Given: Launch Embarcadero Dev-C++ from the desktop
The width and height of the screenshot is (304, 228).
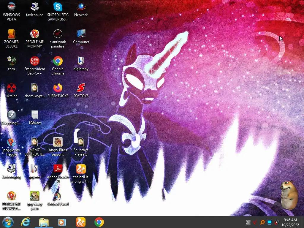Looking at the screenshot, I should [34, 66].
